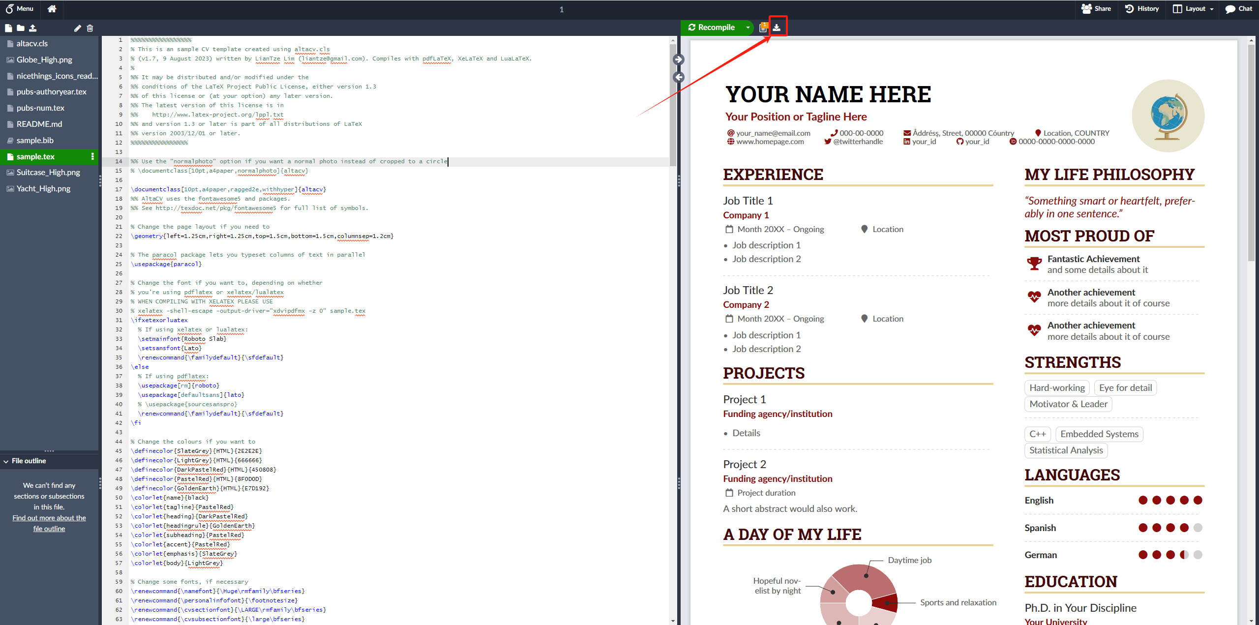Open the History panel
This screenshot has width=1259, height=625.
tap(1142, 8)
